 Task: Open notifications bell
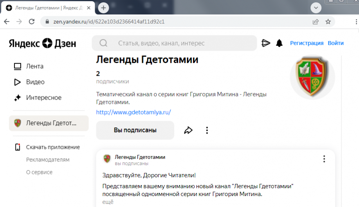tap(279, 43)
